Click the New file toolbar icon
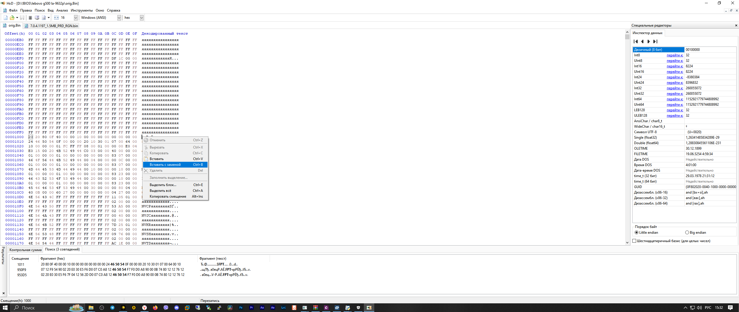Viewport: 739px width, 312px height. 5,18
